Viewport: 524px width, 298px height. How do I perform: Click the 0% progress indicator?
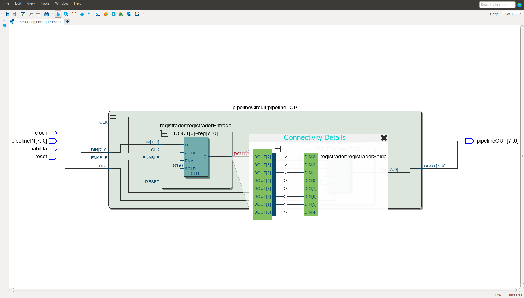[498, 295]
